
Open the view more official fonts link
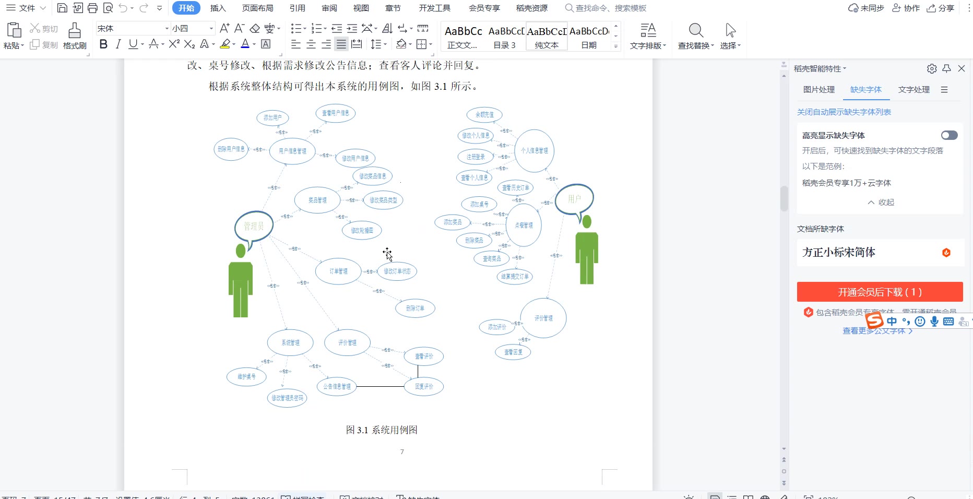coord(877,331)
